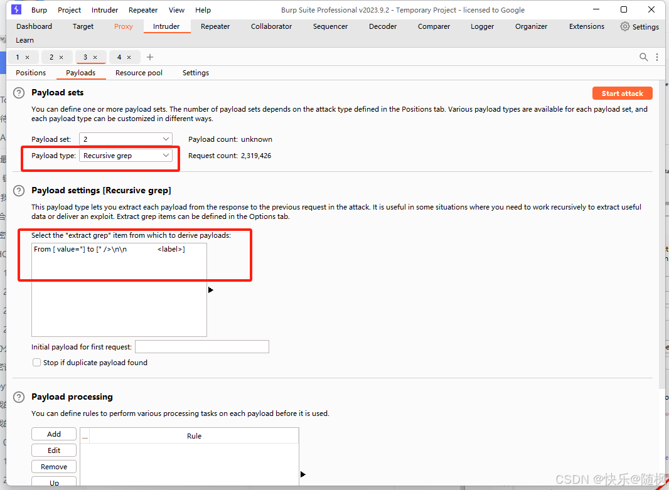Click the 'Payload count: unknown' text
Image resolution: width=669 pixels, height=490 pixels.
230,139
